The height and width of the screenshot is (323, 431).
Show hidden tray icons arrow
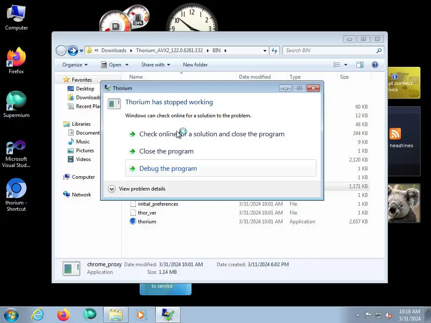point(358,315)
